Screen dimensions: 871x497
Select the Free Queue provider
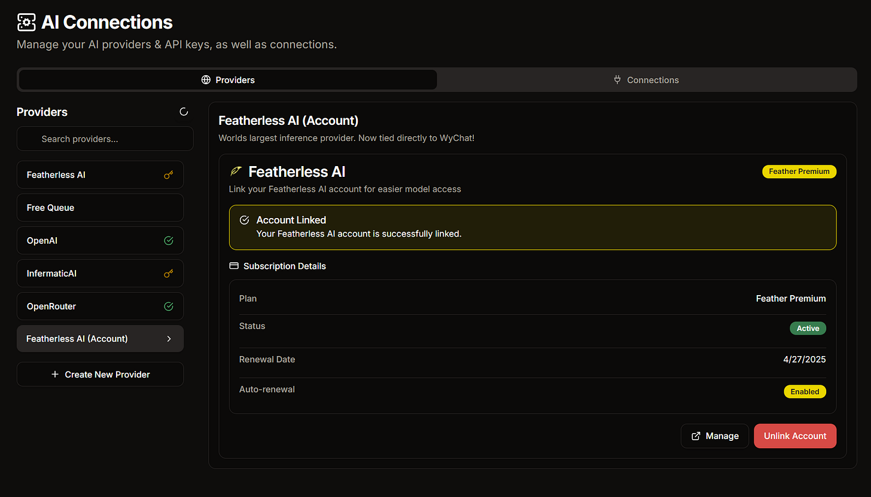(100, 208)
